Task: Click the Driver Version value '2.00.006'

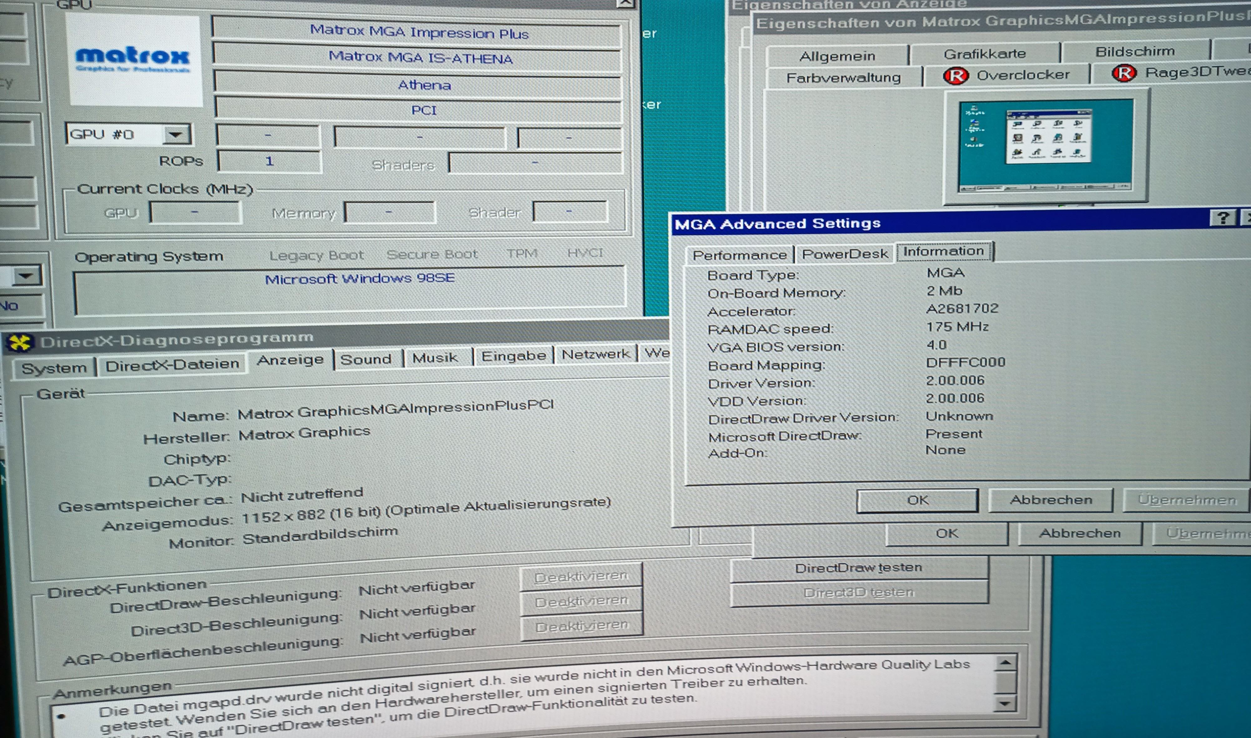Action: tap(955, 381)
